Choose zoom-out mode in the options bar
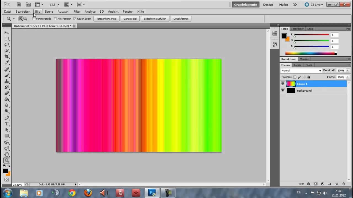The height and width of the screenshot is (198, 353). click(25, 19)
